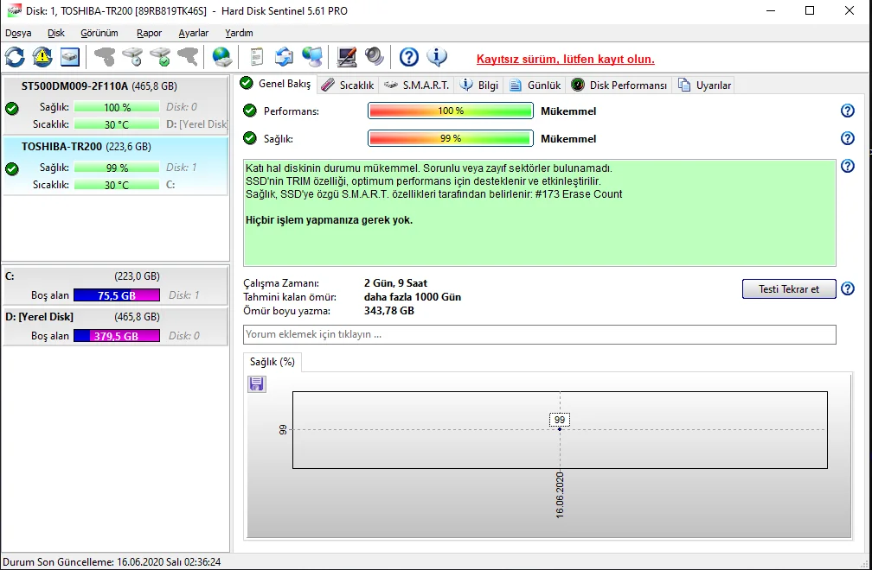Click the Yorum eklemek için tıklayın comment field

(540, 334)
